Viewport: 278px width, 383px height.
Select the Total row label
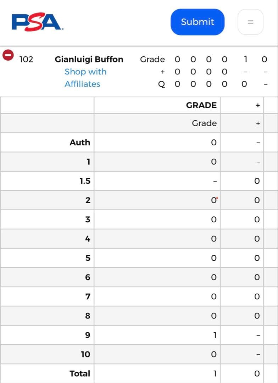(80, 373)
